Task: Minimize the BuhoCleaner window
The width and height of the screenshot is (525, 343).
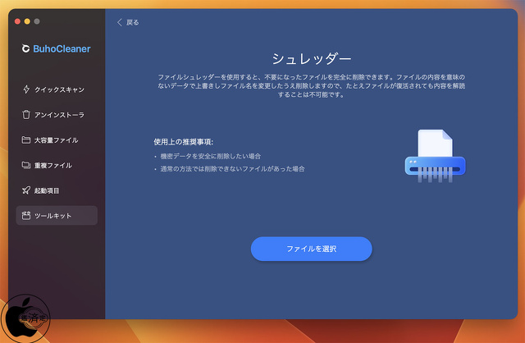Action: point(27,21)
